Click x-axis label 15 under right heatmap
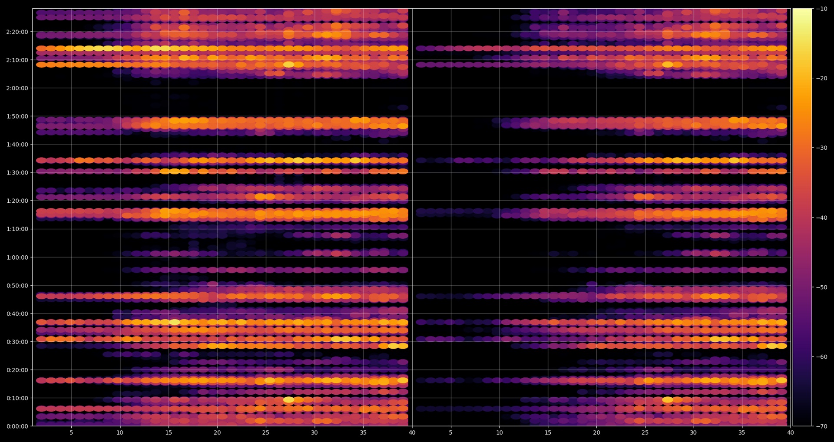This screenshot has width=834, height=442. 548,432
